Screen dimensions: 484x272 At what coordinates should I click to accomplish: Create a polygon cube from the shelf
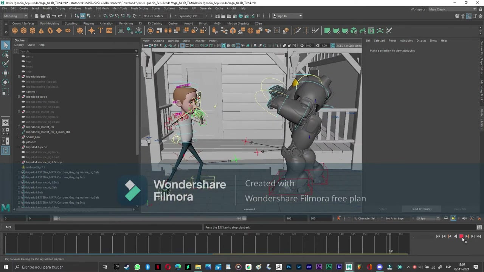(23, 31)
